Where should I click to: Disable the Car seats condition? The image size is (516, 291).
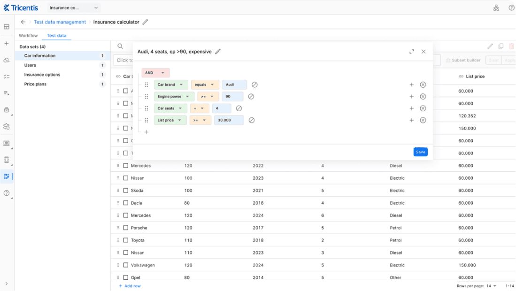click(239, 108)
